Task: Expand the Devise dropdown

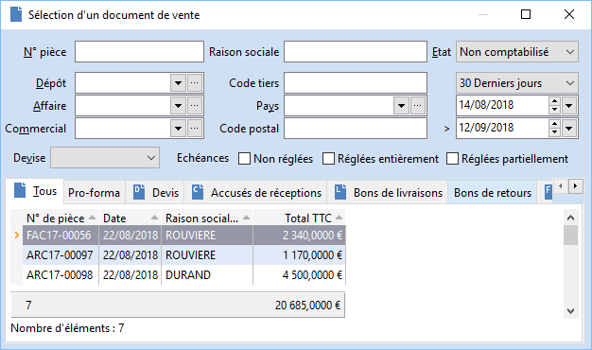Action: 105,158
